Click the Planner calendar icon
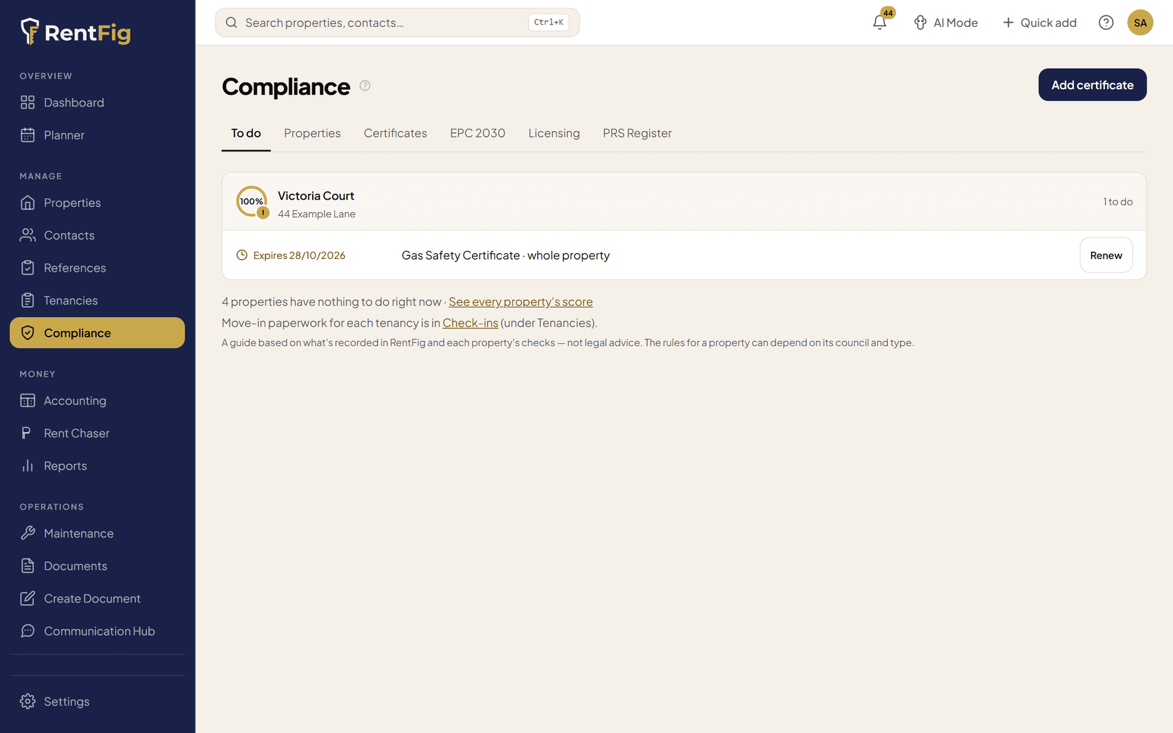 [x=27, y=135]
